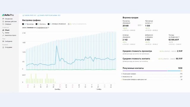Viewport: 190px width, 107px height.
Task: Click info icon beside Полученные контакты metric
Action: tap(152, 23)
